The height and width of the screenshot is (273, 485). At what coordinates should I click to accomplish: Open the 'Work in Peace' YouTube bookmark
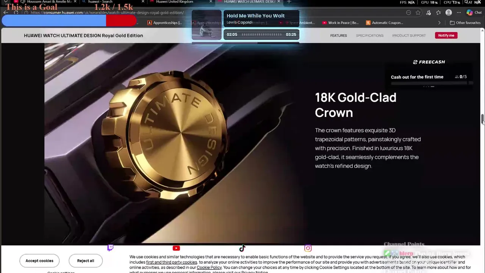(340, 23)
